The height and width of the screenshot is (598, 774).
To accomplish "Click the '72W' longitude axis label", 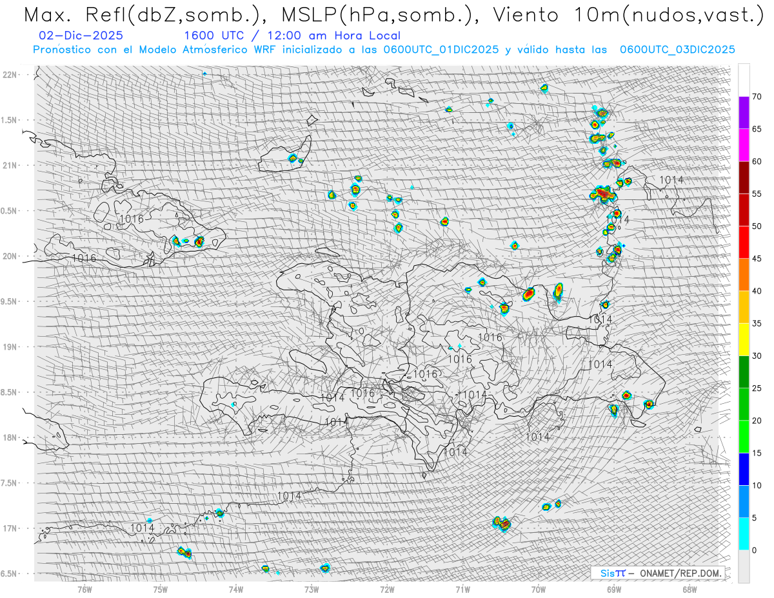I will (x=387, y=589).
